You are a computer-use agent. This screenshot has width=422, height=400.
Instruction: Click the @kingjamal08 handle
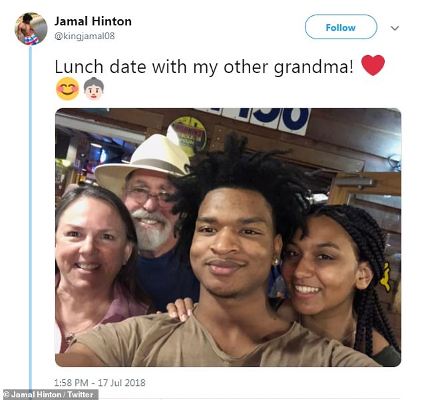[85, 36]
